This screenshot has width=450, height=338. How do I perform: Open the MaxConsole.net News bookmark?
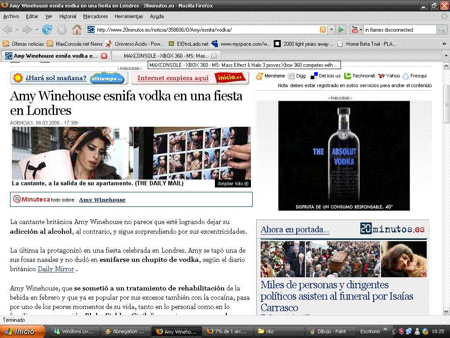[x=75, y=44]
